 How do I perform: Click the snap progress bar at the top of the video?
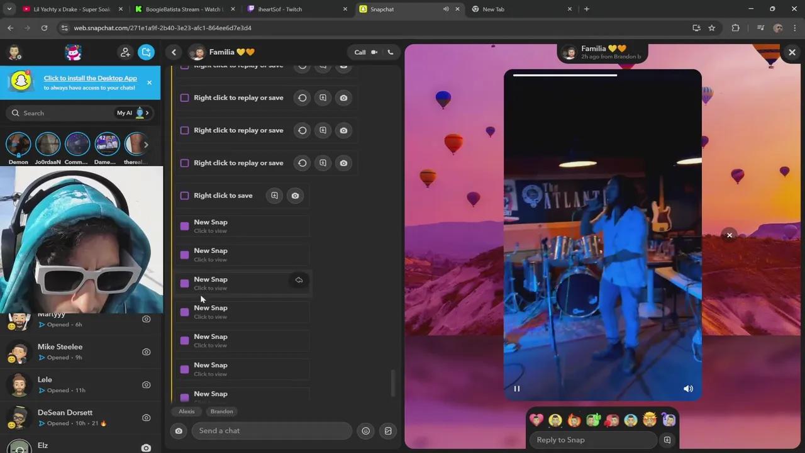pos(602,75)
